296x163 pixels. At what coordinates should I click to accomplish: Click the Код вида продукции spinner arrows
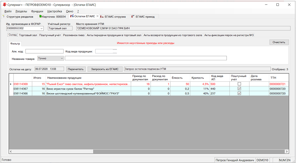click(x=115, y=51)
